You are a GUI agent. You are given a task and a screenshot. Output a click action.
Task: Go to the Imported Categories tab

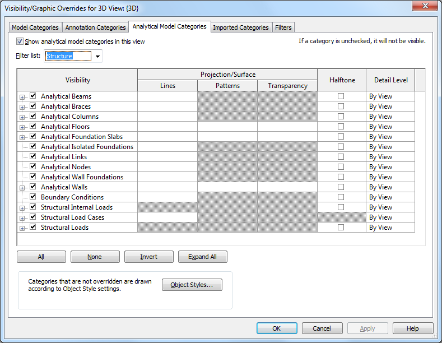(x=241, y=27)
